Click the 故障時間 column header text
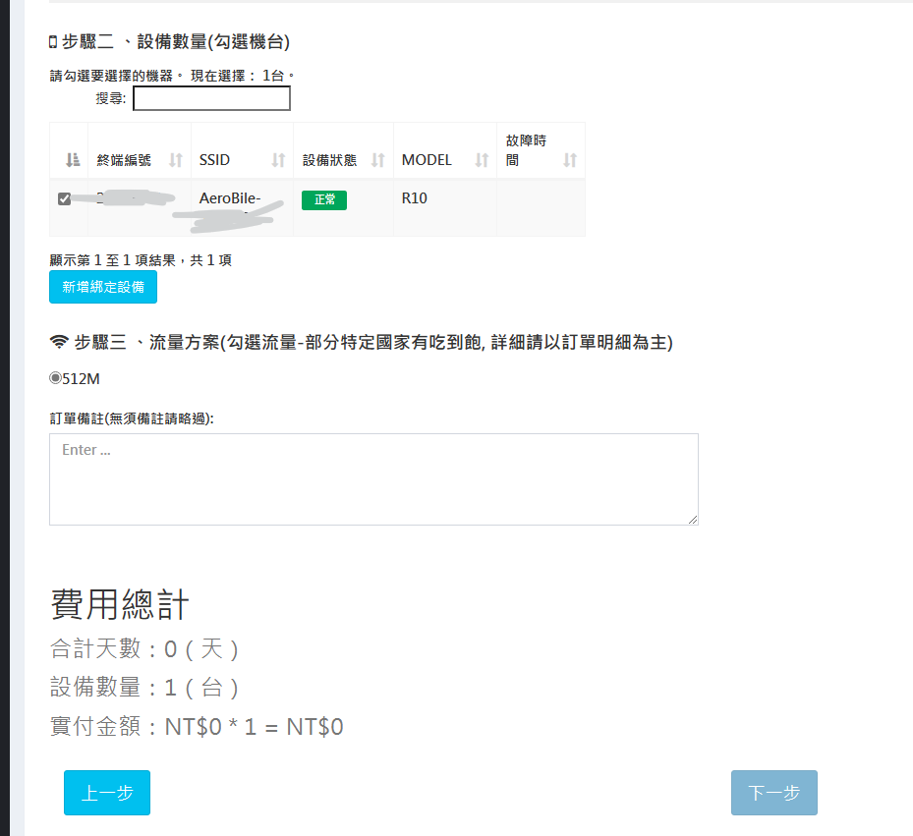The image size is (913, 836). (x=526, y=150)
